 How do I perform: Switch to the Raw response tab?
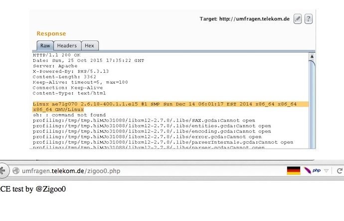[x=45, y=46]
